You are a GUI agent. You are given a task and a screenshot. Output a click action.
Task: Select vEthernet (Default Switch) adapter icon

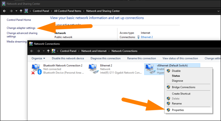pos(150,69)
